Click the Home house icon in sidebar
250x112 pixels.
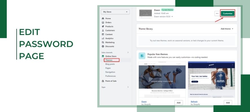click(x=103, y=18)
